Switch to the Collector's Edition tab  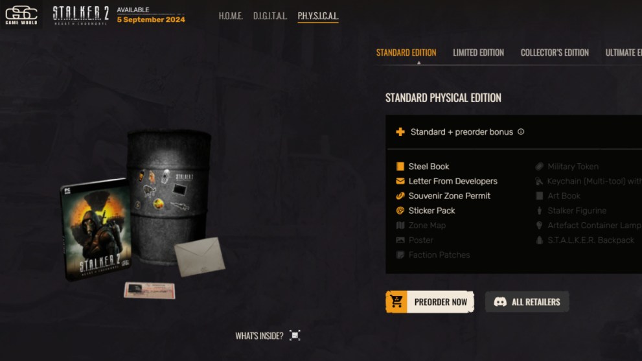555,52
